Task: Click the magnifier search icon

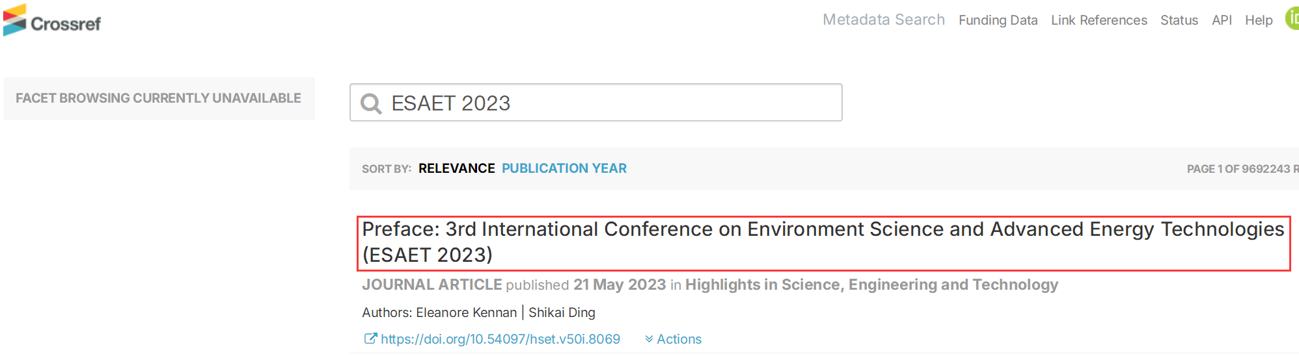Action: (x=371, y=103)
